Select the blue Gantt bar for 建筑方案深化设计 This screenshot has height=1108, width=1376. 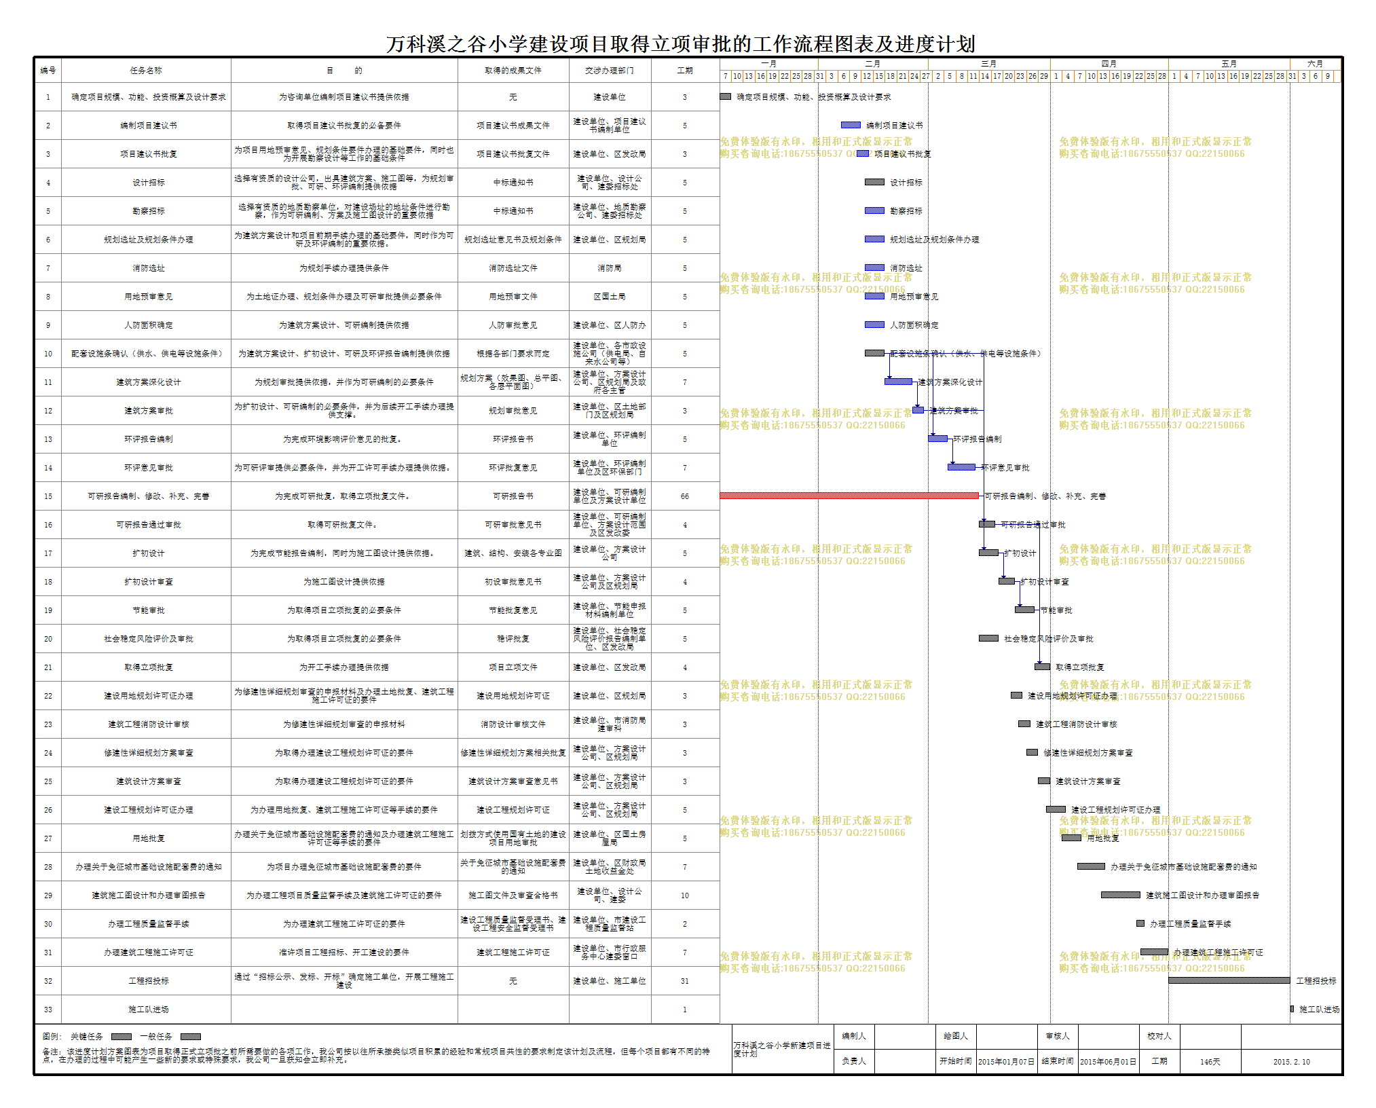(x=898, y=382)
